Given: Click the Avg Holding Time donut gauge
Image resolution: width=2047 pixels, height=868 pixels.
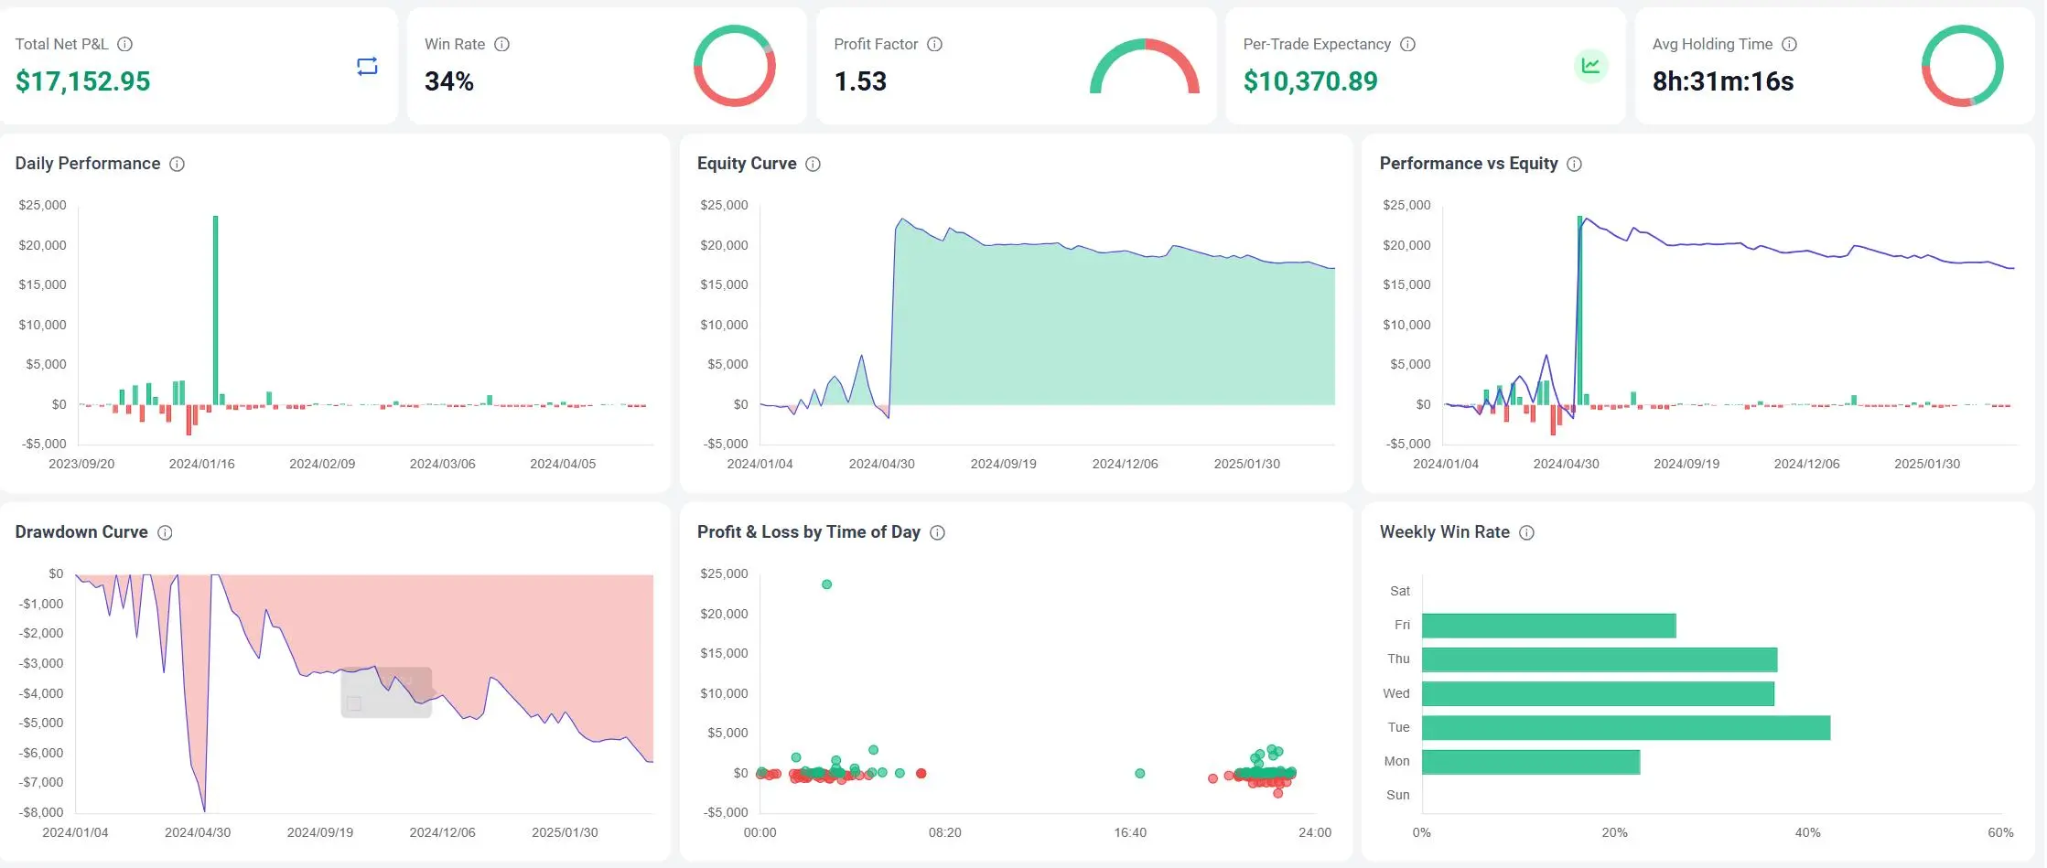Looking at the screenshot, I should pyautogui.click(x=1964, y=66).
